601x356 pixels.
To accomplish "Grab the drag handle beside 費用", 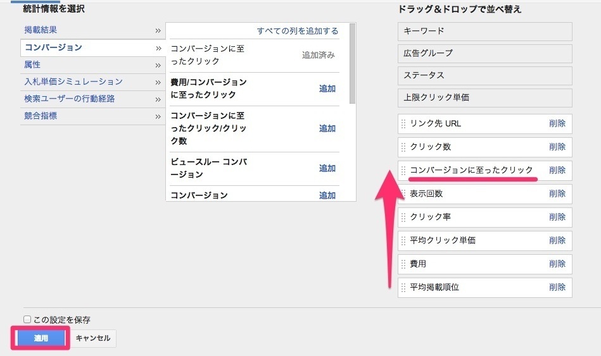I will click(403, 264).
